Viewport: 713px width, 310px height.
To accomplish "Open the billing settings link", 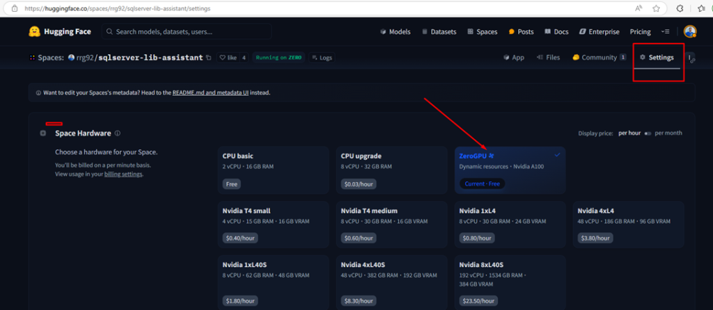I will (x=123, y=174).
